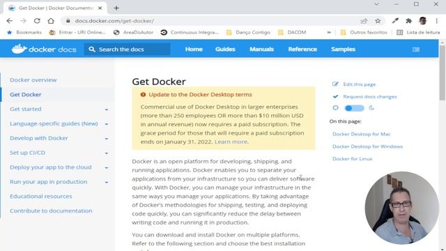Open the Chrome three-dot menu

coord(437,21)
